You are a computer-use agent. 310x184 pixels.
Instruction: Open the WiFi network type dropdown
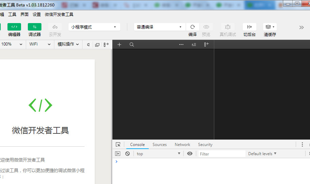40,44
